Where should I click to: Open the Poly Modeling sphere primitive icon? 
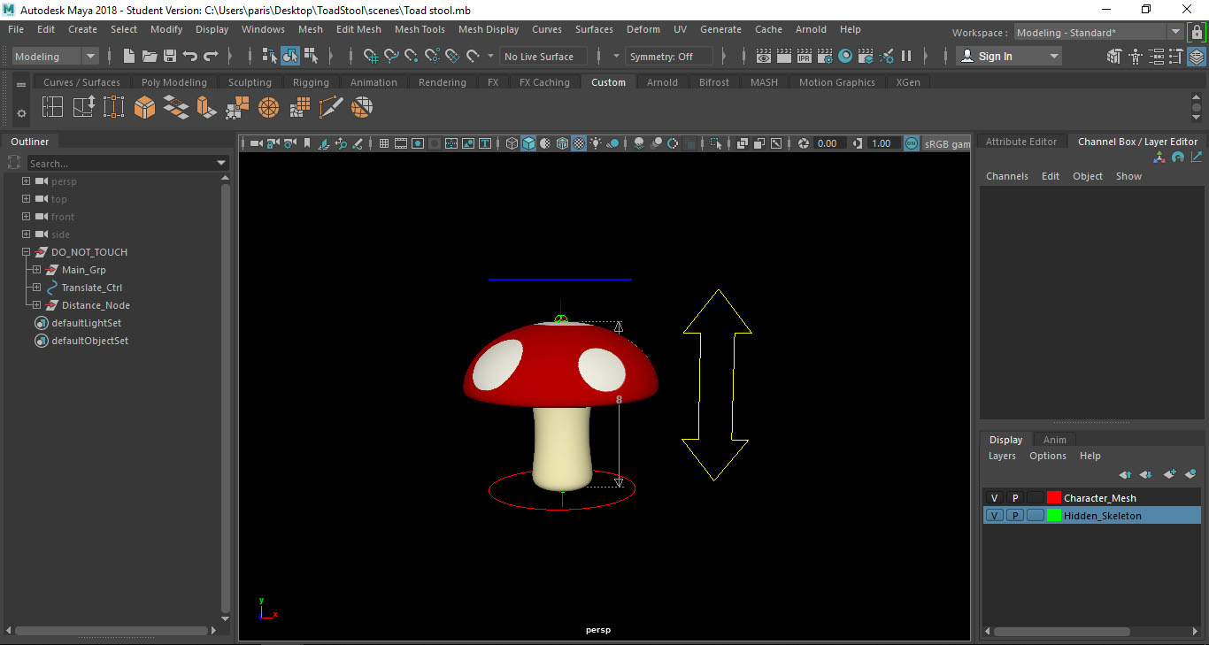(x=269, y=106)
